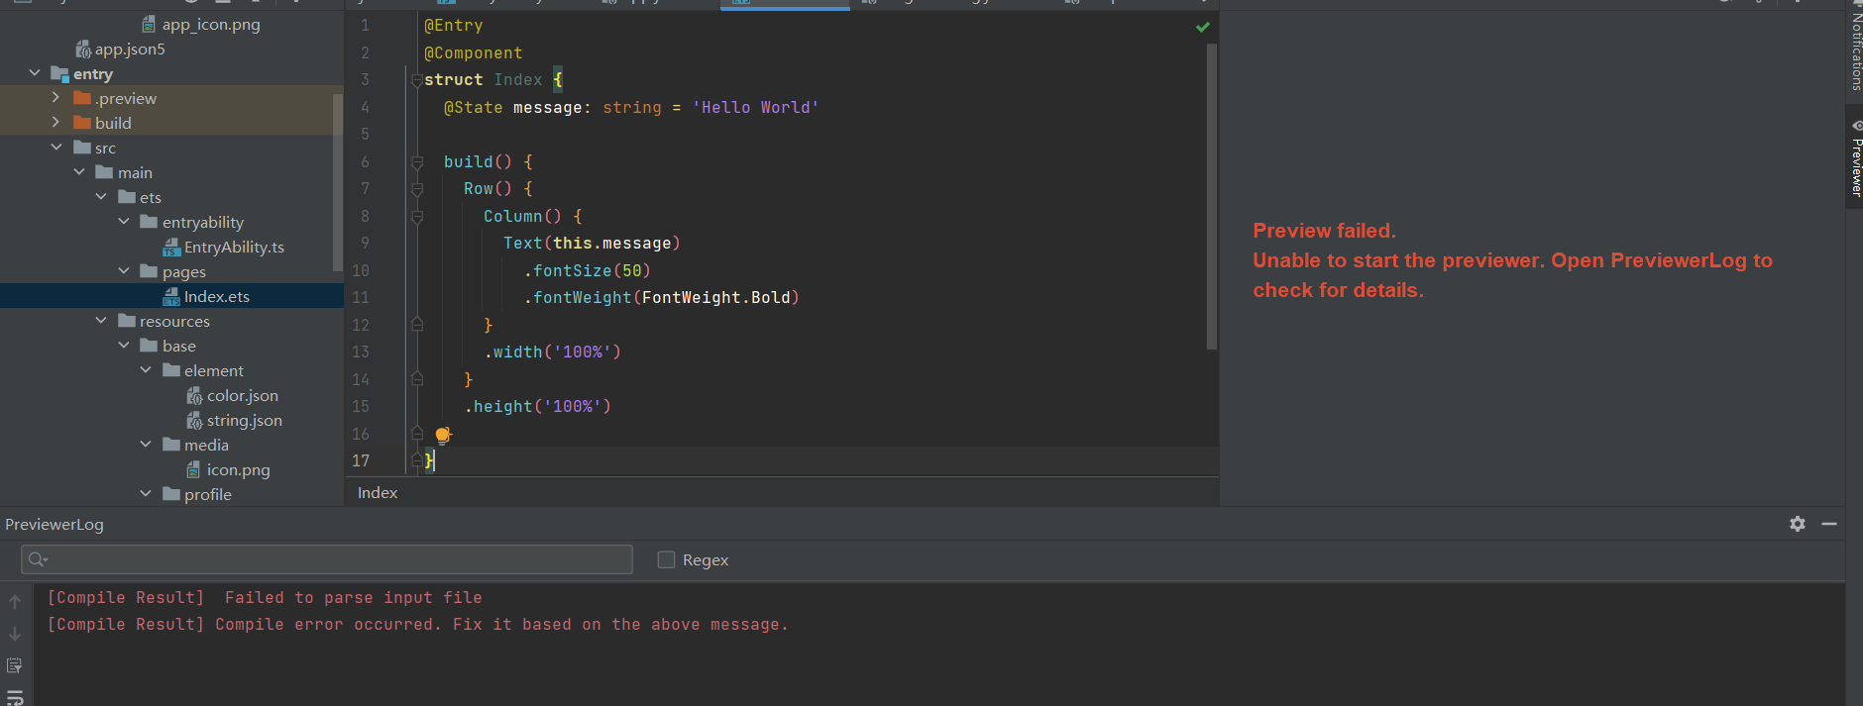Click .fontSize(50) in the code

pos(587,270)
